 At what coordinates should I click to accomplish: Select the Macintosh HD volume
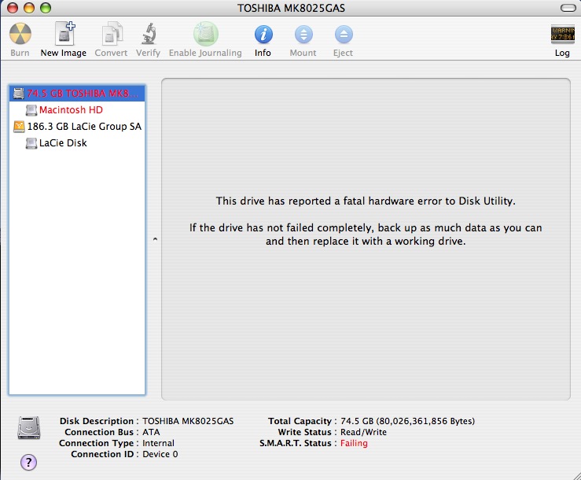[77, 110]
